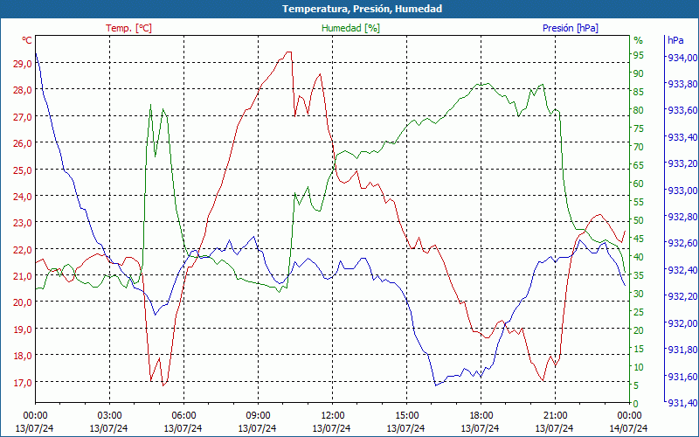Click the 40 humidity axis value
This screenshot has height=437, width=699.
tap(639, 257)
